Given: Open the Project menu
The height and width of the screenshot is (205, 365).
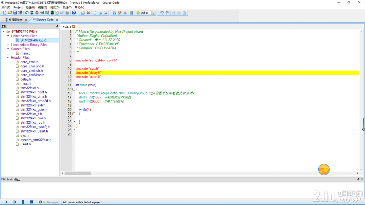Looking at the screenshot, I should [18, 7].
